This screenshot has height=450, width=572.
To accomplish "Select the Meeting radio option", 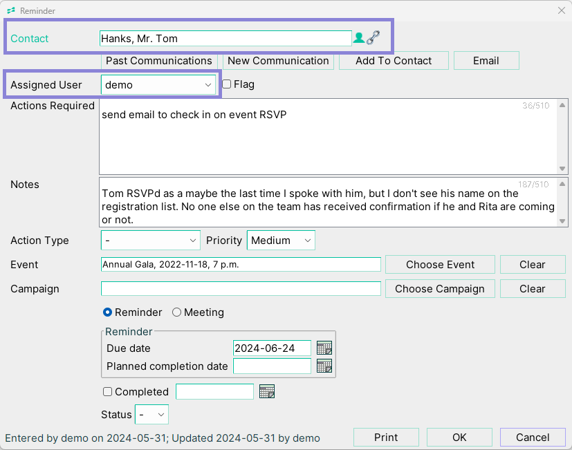I will (x=176, y=312).
